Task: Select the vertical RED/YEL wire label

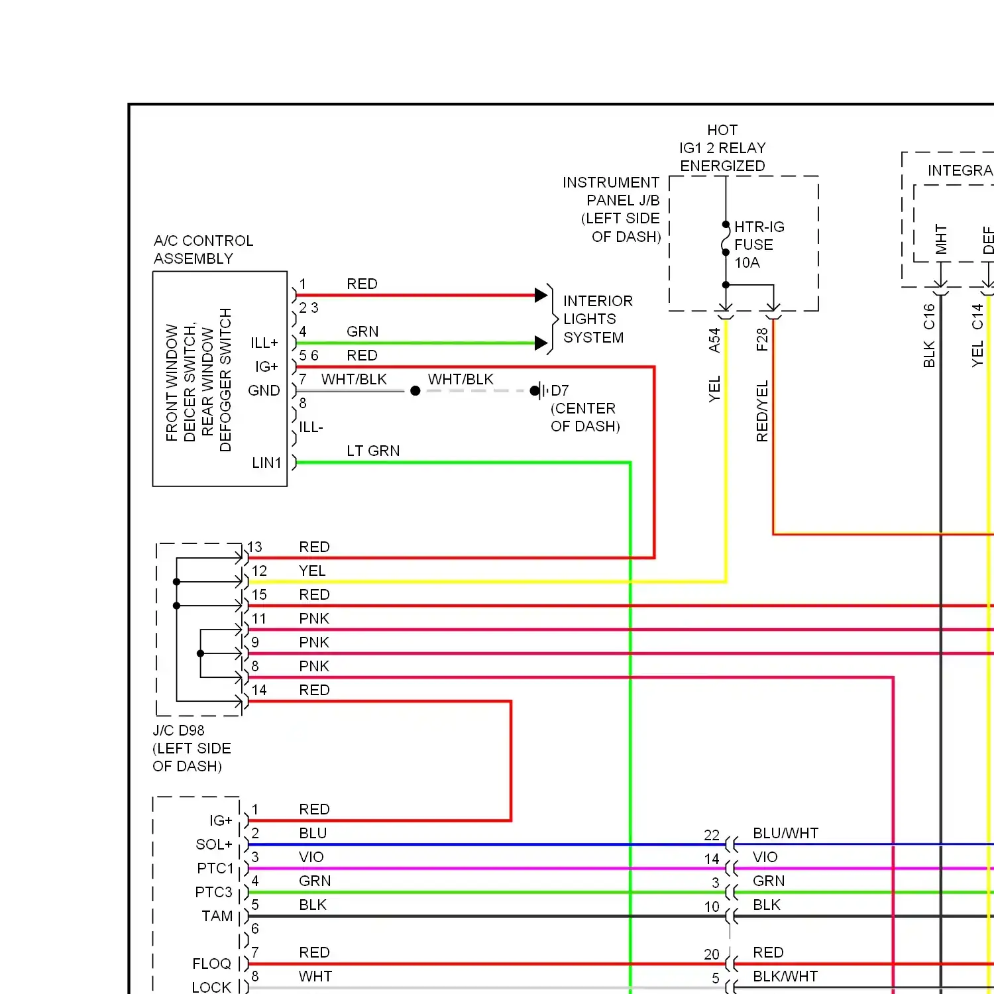Action: 761,411
